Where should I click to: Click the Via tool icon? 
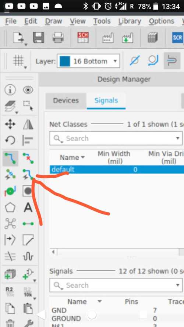[x=10, y=191]
